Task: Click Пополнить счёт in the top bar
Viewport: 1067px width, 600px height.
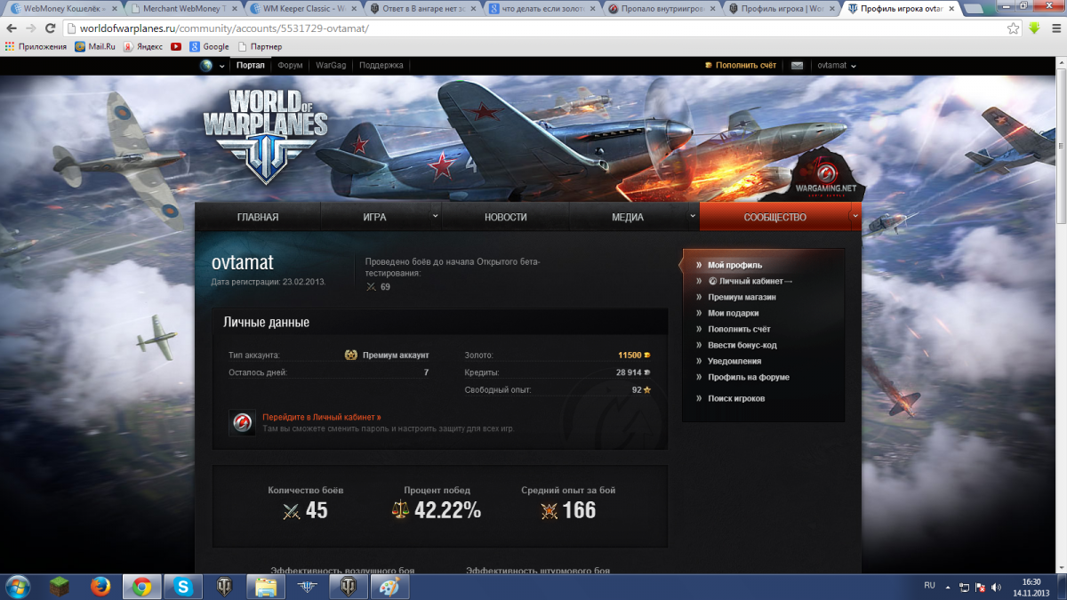Action: pos(741,65)
